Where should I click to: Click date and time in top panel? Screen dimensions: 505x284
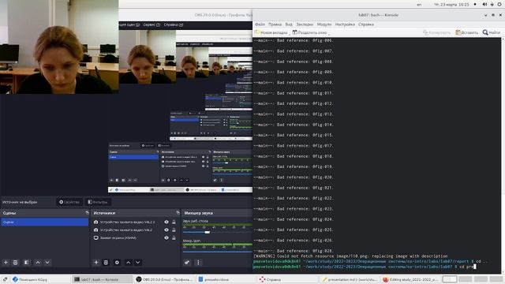point(451,5)
